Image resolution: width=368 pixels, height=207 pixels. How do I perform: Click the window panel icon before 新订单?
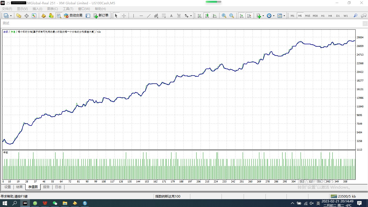pyautogui.click(x=88, y=16)
